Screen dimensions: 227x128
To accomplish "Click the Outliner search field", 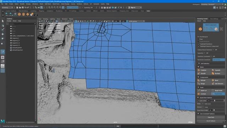I will pos(22,24).
